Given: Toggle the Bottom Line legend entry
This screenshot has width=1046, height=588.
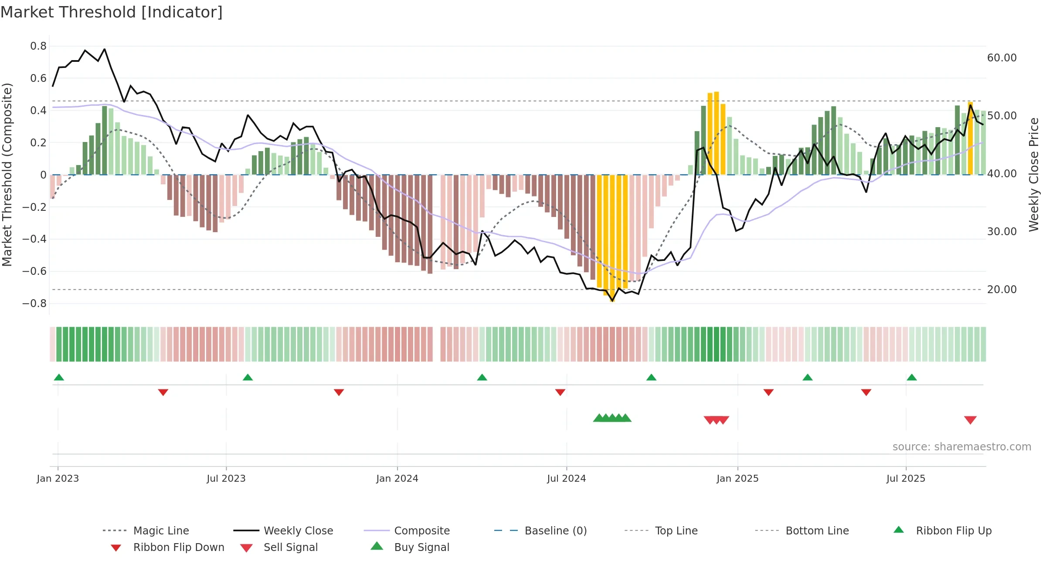Looking at the screenshot, I should point(802,531).
